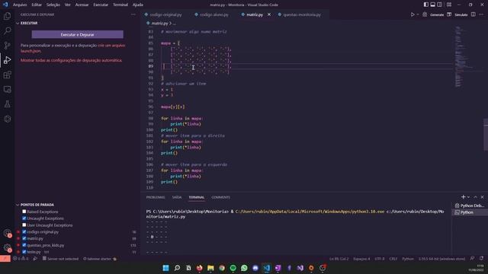
Task: Open the Editar menu
Action: pyautogui.click(x=37, y=5)
